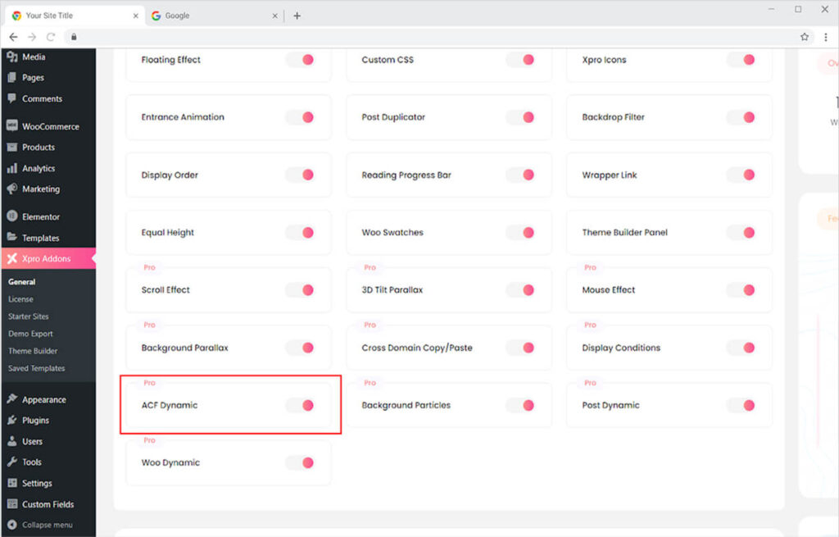Bookmark page with the star icon
Screen dimensions: 839x537
[x=805, y=37]
